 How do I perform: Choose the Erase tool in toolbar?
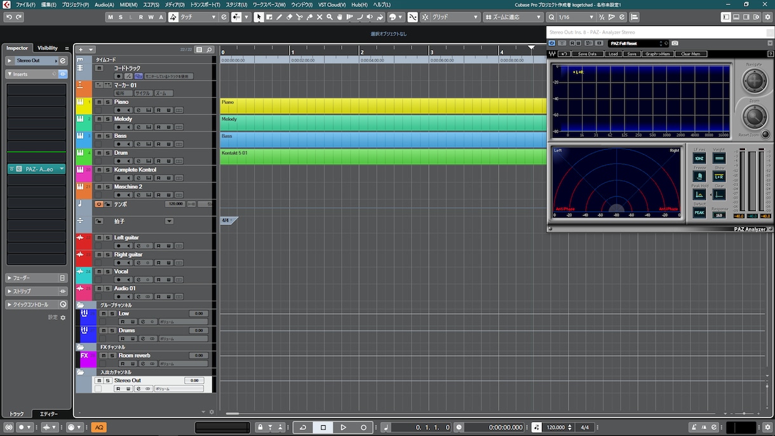289,17
